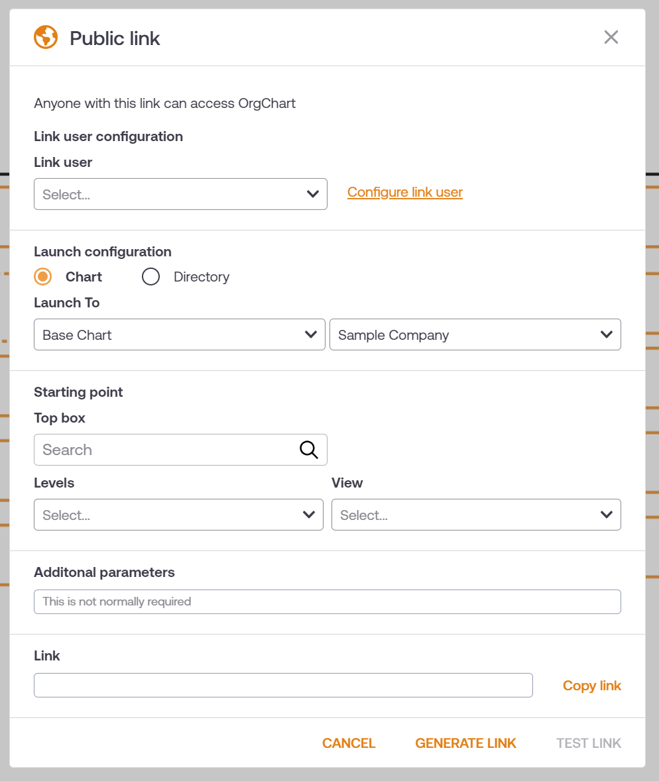Image resolution: width=659 pixels, height=781 pixels.
Task: Expand the View select dropdown
Action: 476,515
